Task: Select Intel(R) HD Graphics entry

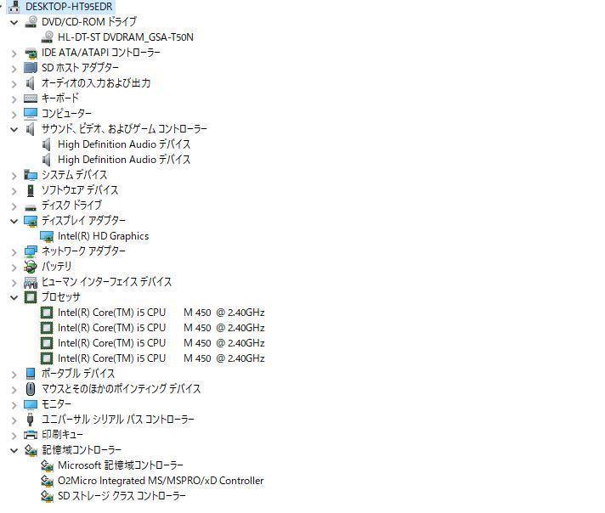Action: tap(104, 236)
